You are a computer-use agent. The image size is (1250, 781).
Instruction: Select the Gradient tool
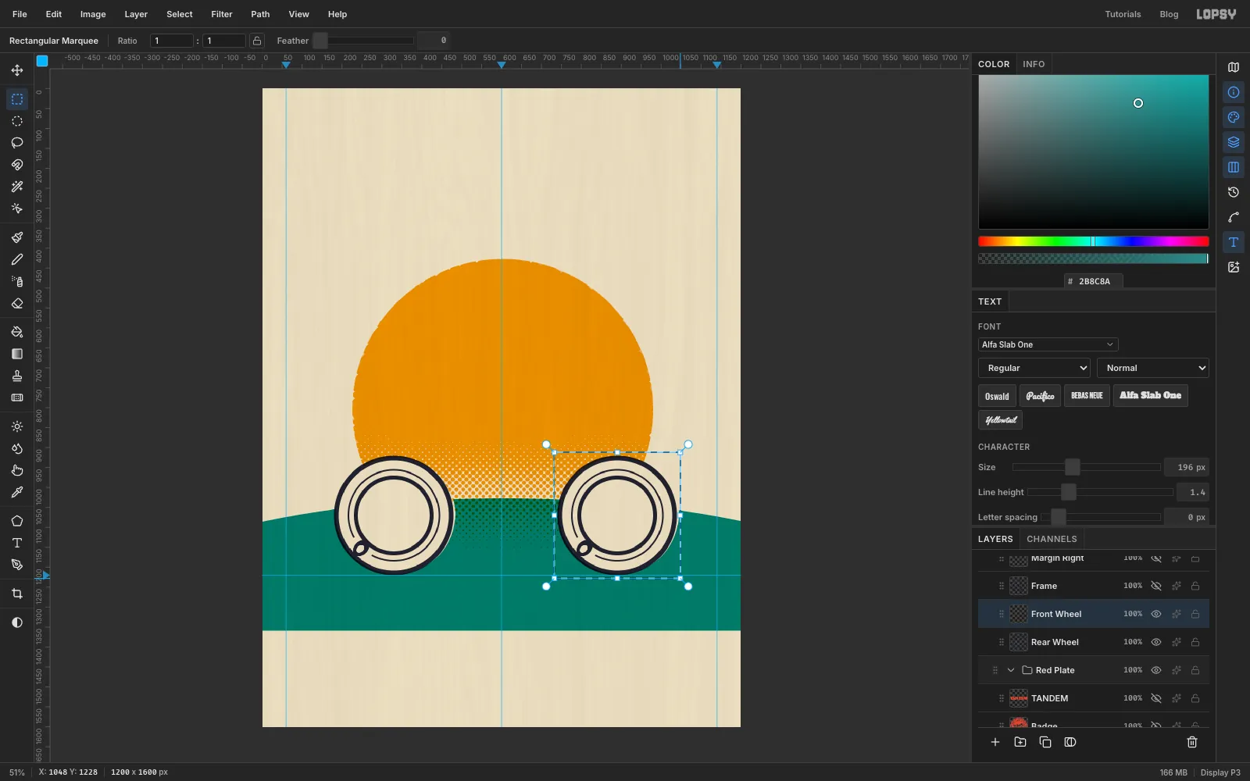17,354
